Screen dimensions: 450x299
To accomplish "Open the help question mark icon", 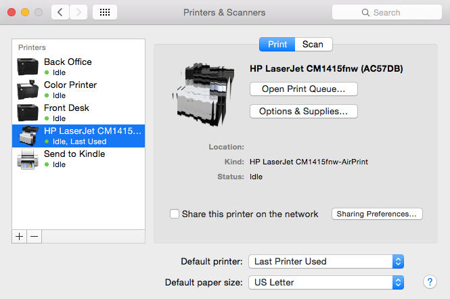I will pyautogui.click(x=430, y=282).
